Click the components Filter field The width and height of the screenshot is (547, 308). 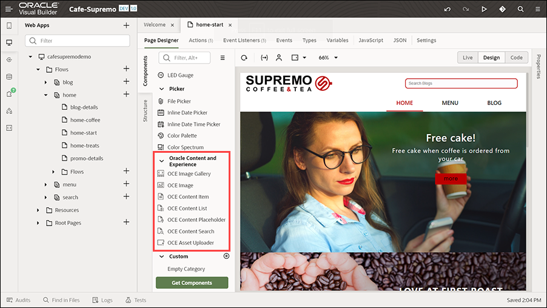(x=184, y=58)
